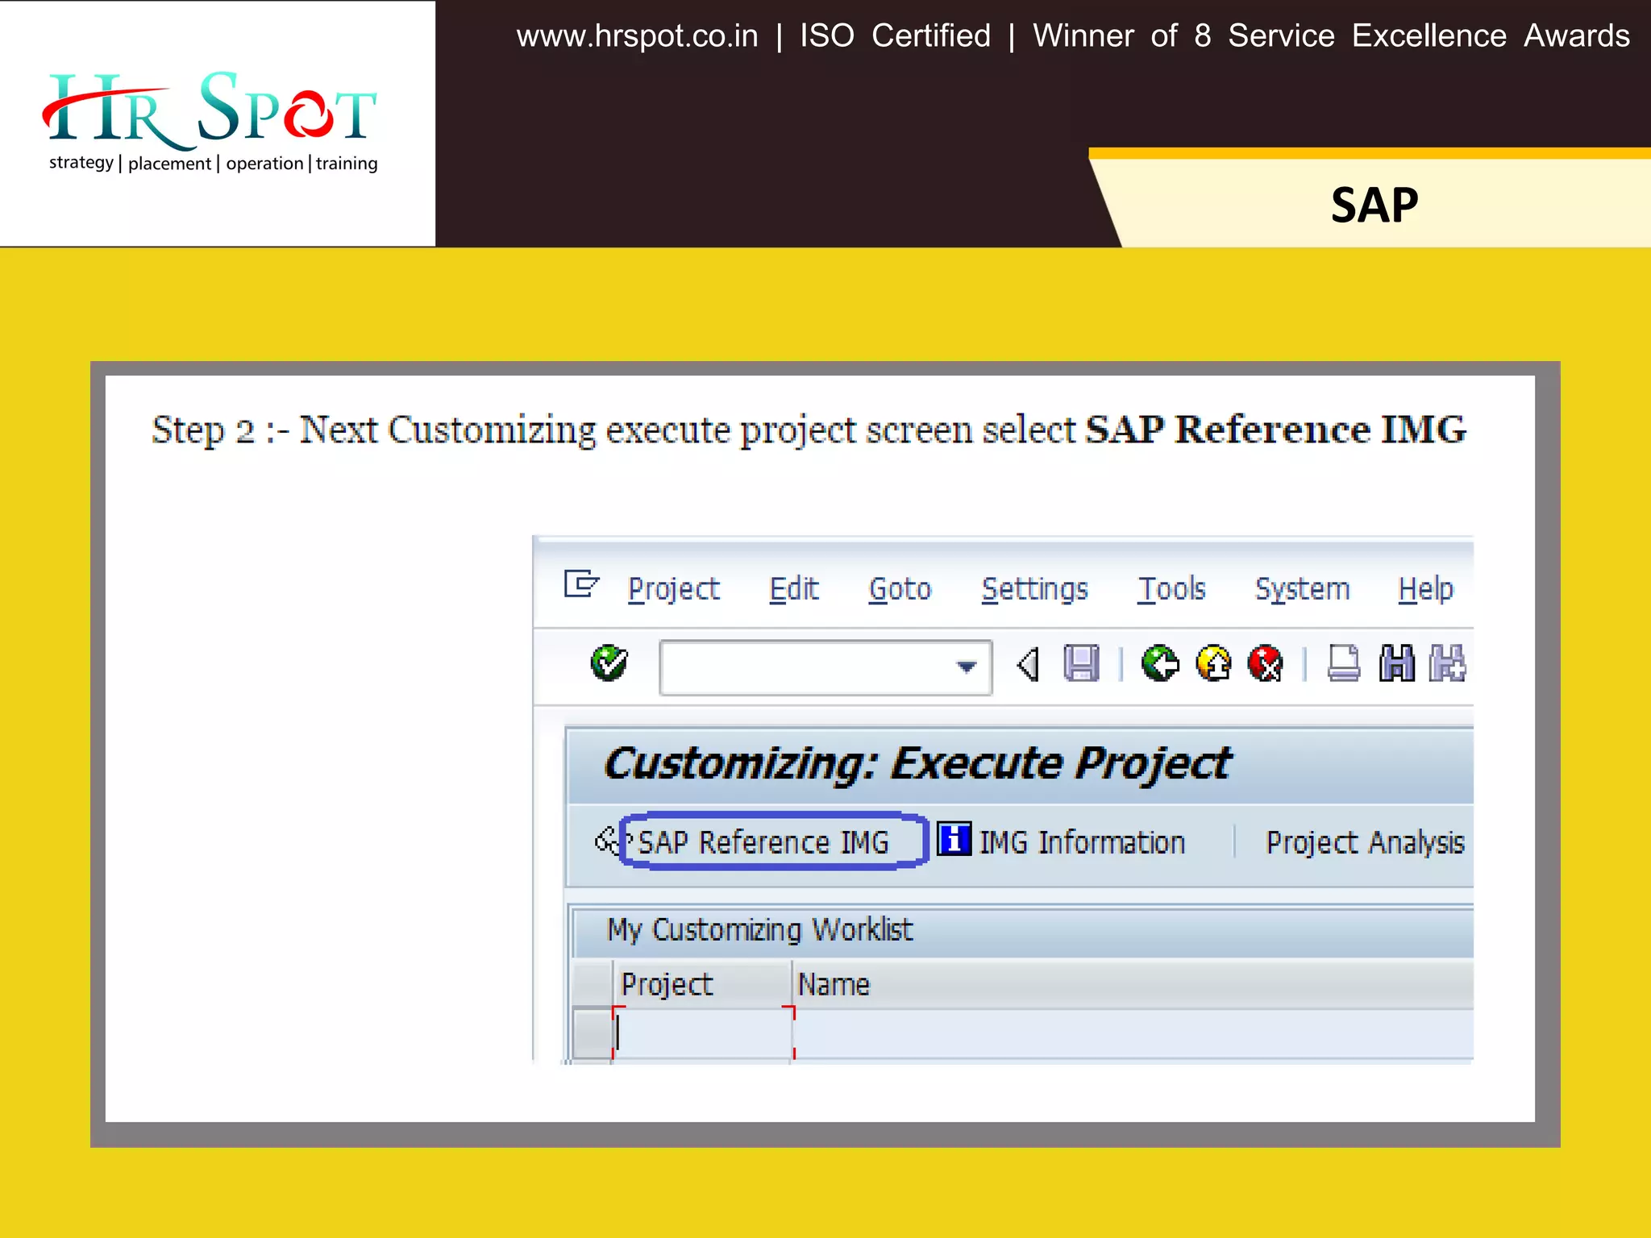The height and width of the screenshot is (1238, 1651).
Task: Click the My Customizing Worklist title
Action: pos(759,929)
